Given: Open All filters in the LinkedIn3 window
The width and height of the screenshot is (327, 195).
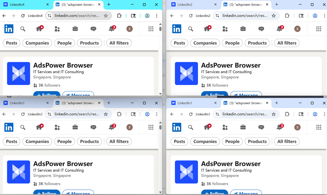Looking at the screenshot, I should (x=119, y=141).
